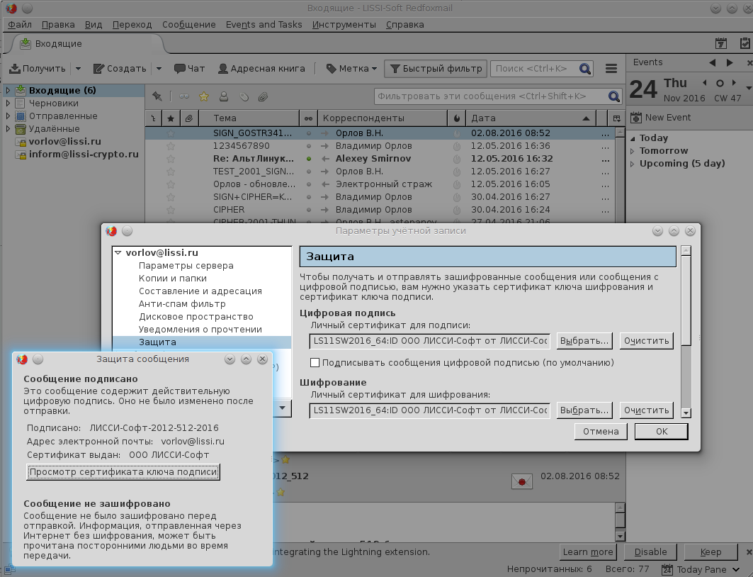The height and width of the screenshot is (577, 753).
Task: Toggle the pin quick filter icon
Action: click(x=157, y=96)
